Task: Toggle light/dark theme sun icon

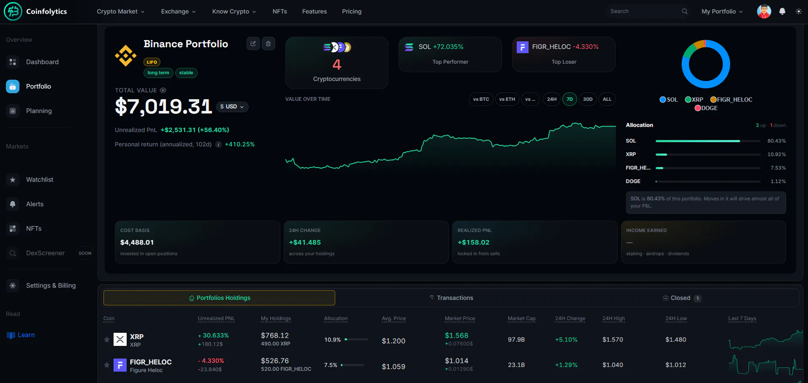Action: [x=799, y=11]
